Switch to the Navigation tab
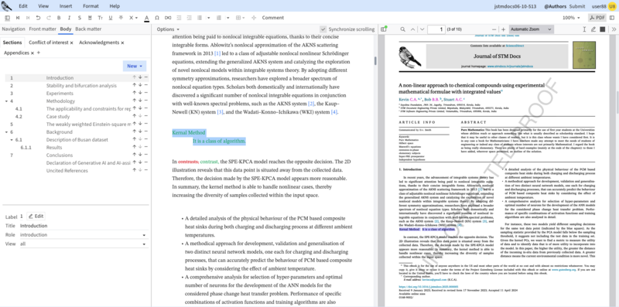The image size is (619, 307). pos(13,29)
